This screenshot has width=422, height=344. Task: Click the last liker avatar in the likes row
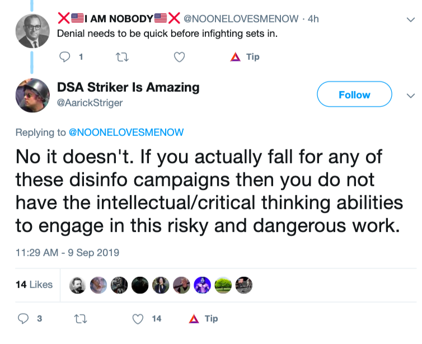click(x=244, y=285)
